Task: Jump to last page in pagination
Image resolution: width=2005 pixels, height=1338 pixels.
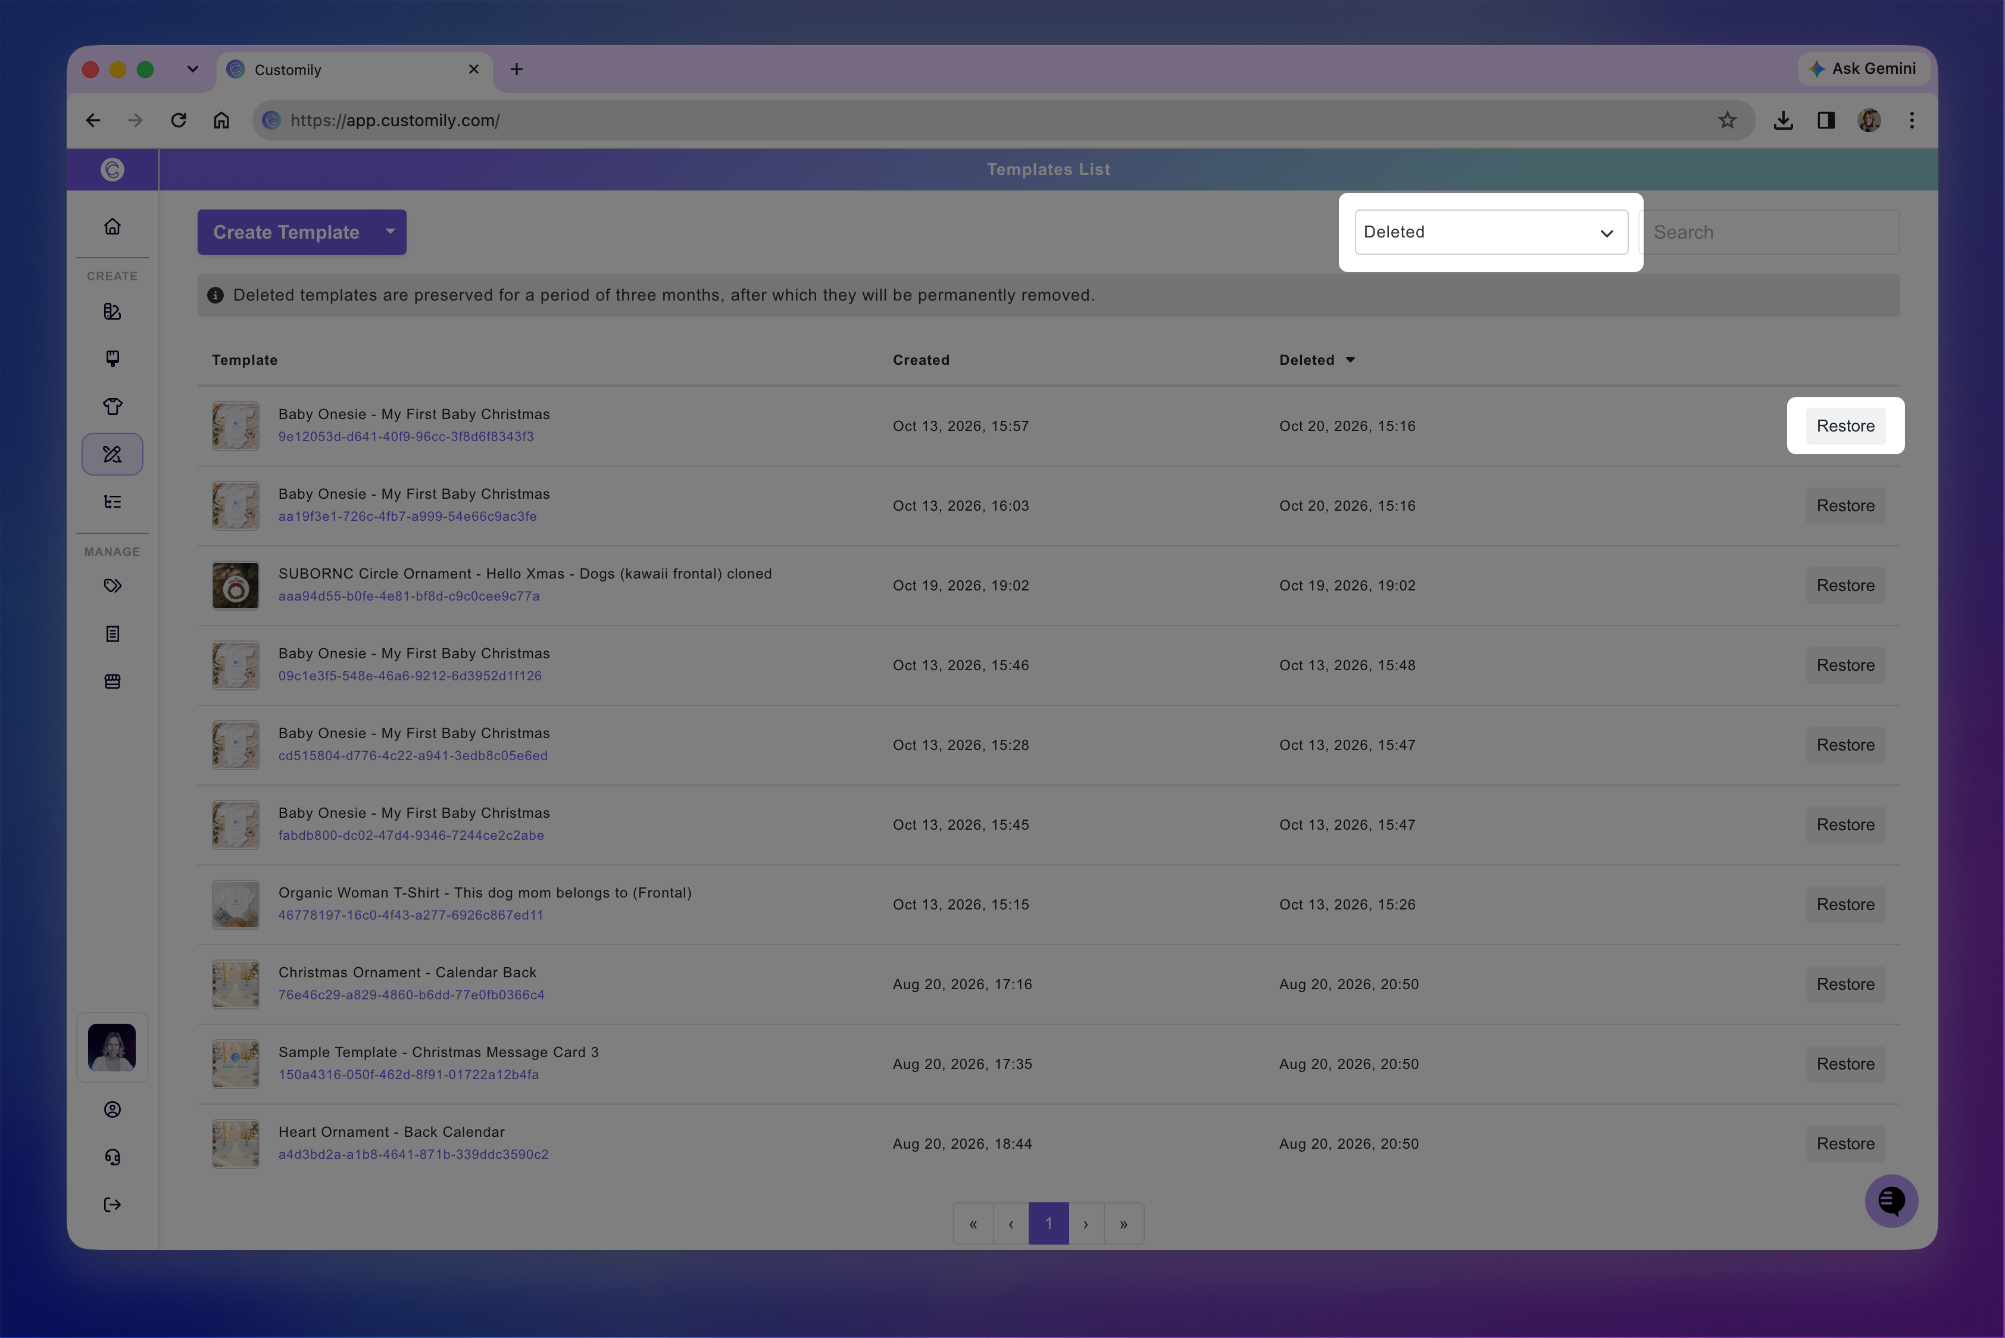Action: (1123, 1224)
